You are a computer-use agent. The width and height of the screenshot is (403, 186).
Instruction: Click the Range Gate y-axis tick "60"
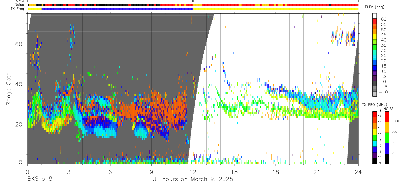(x=19, y=44)
